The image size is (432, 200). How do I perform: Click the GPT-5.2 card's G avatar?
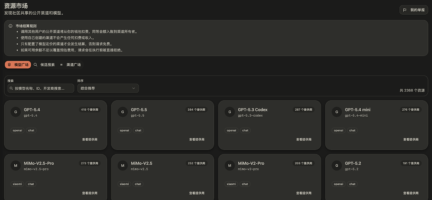coord(336,165)
